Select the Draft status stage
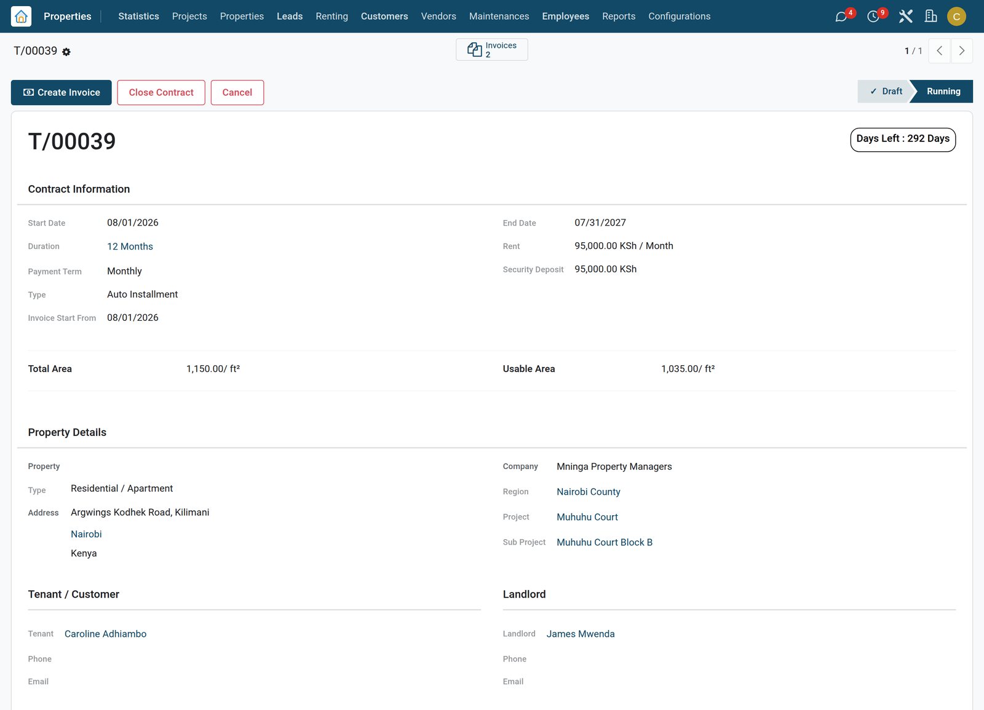The width and height of the screenshot is (984, 710). (x=886, y=91)
